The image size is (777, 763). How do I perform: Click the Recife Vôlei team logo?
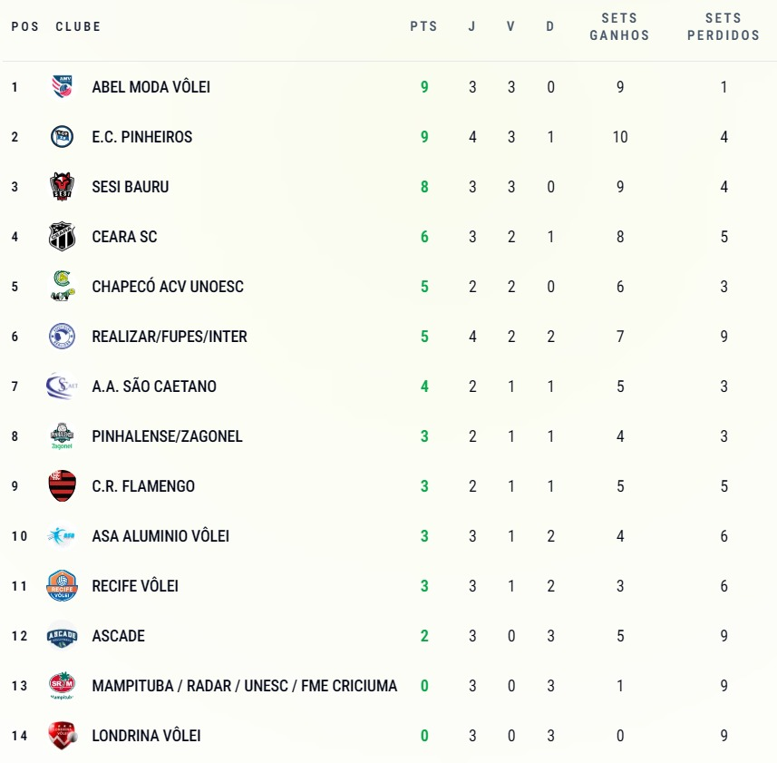(x=62, y=586)
